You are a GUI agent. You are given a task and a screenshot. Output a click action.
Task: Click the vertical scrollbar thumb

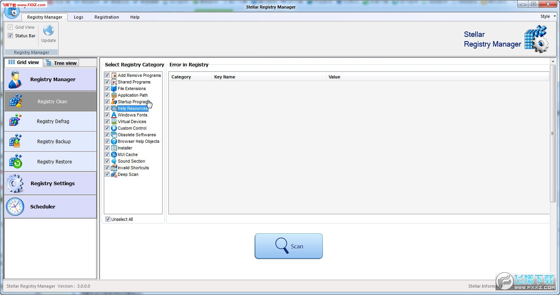coord(553,133)
